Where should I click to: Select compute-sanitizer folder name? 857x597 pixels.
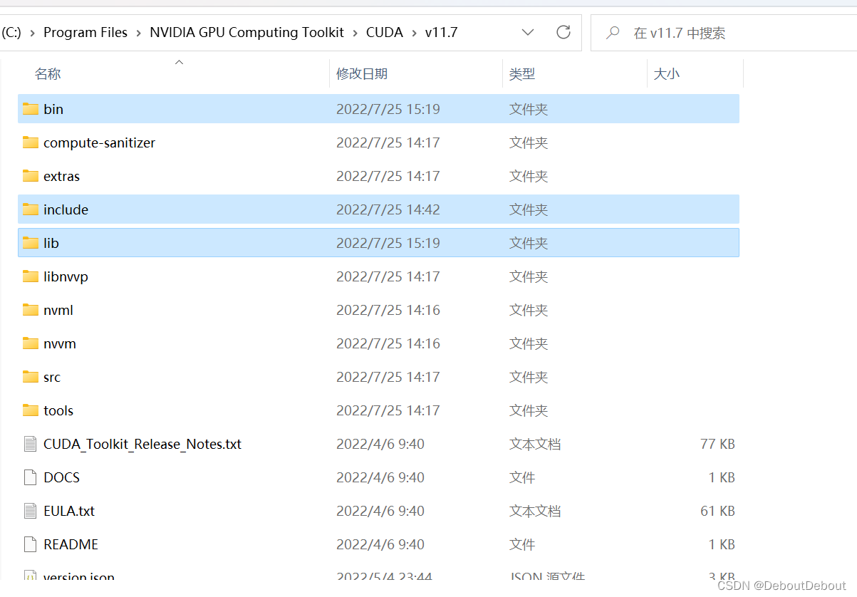tap(99, 142)
